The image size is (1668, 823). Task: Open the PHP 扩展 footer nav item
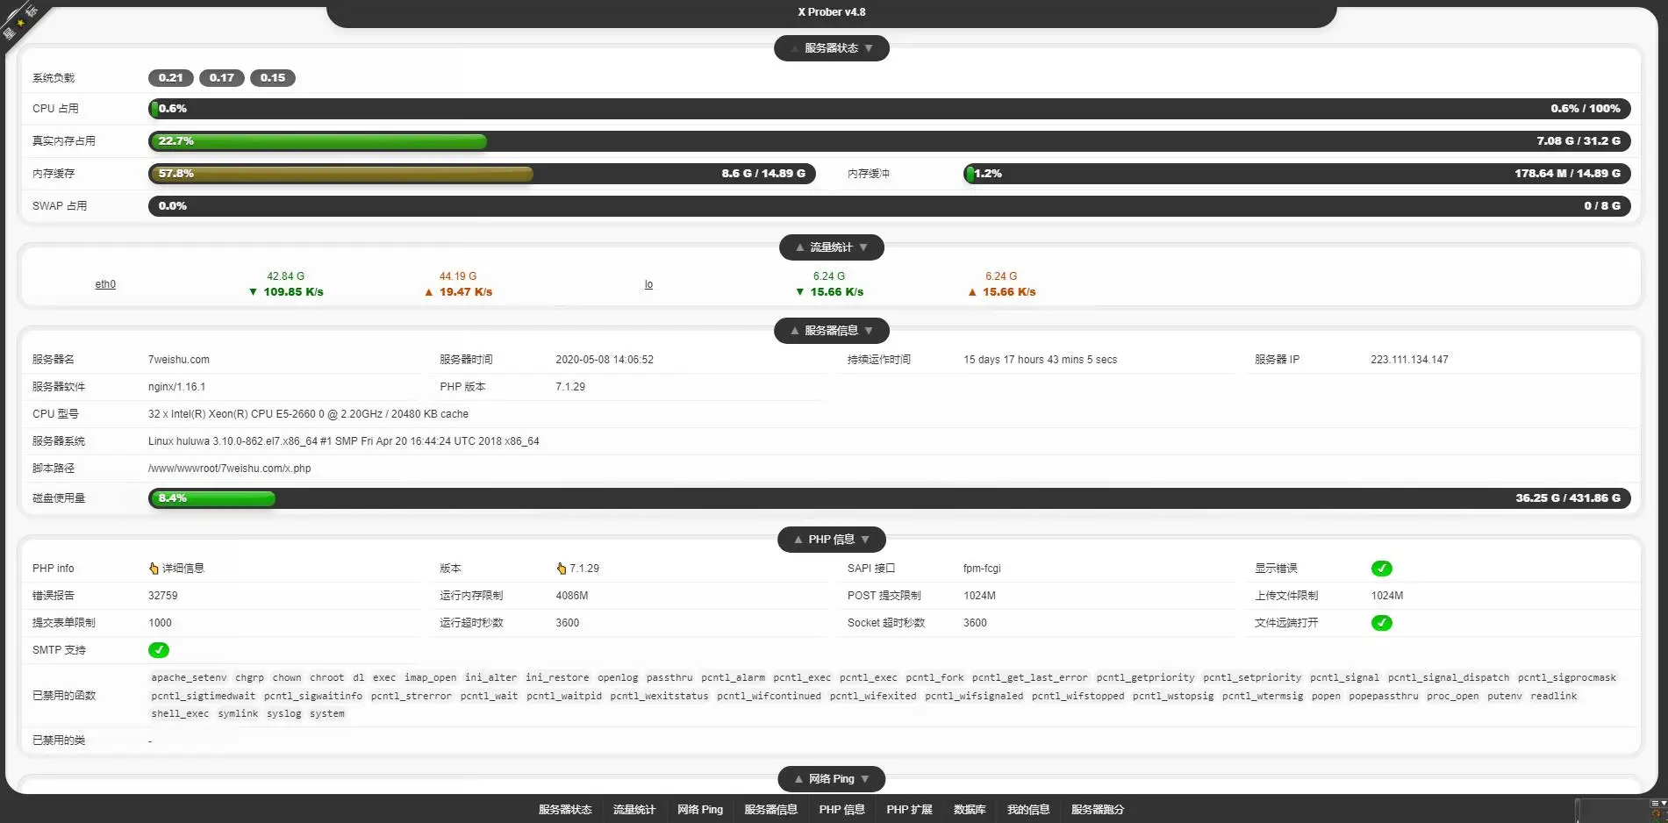(x=910, y=810)
